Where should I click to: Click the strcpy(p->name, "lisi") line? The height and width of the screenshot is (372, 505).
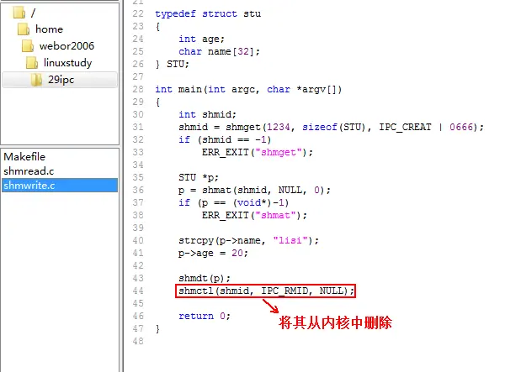tap(248, 240)
